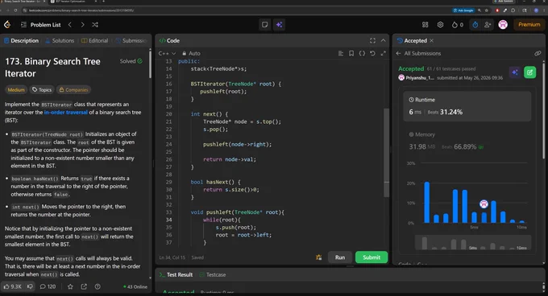Click the bookmark icon in editor toolbar

coord(351,53)
